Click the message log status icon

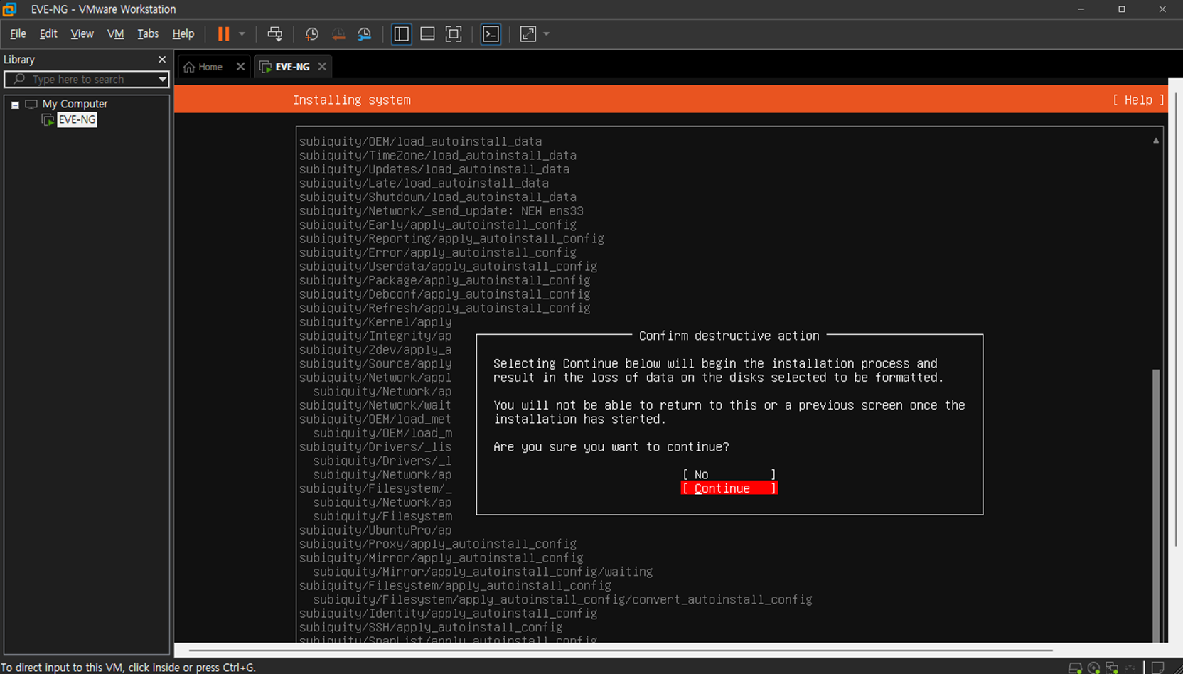click(x=1158, y=668)
